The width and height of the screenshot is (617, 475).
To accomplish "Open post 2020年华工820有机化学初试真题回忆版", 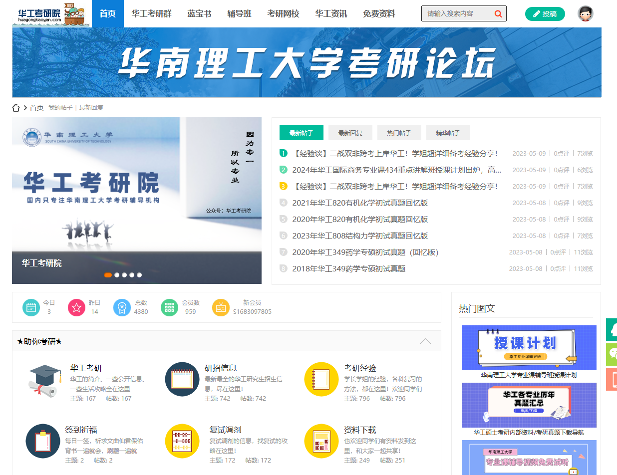I will [x=360, y=219].
